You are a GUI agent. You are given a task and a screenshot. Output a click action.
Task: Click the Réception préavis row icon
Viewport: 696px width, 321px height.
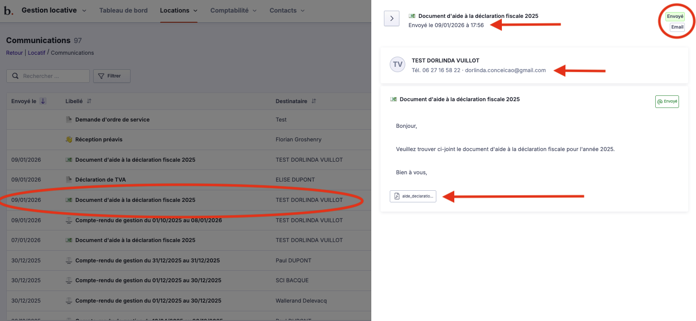tap(69, 139)
